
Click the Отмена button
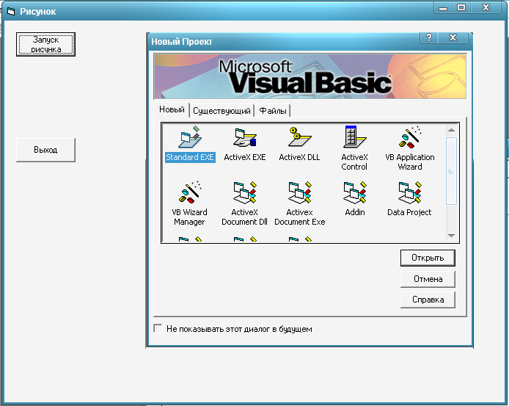tap(428, 279)
